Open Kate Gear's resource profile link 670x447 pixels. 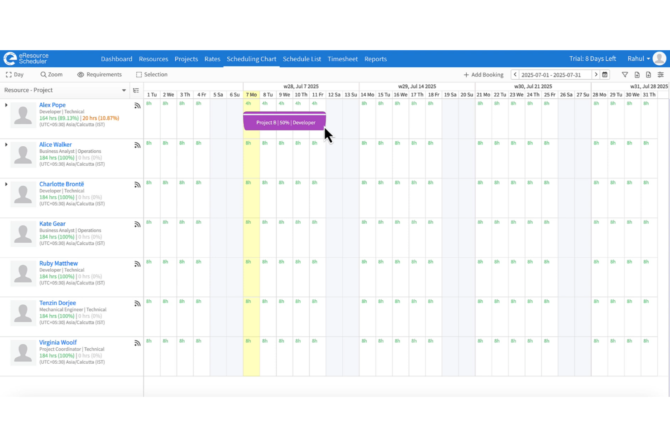(x=52, y=224)
